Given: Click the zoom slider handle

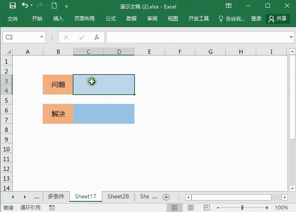Looking at the screenshot, I should pyautogui.click(x=242, y=208).
